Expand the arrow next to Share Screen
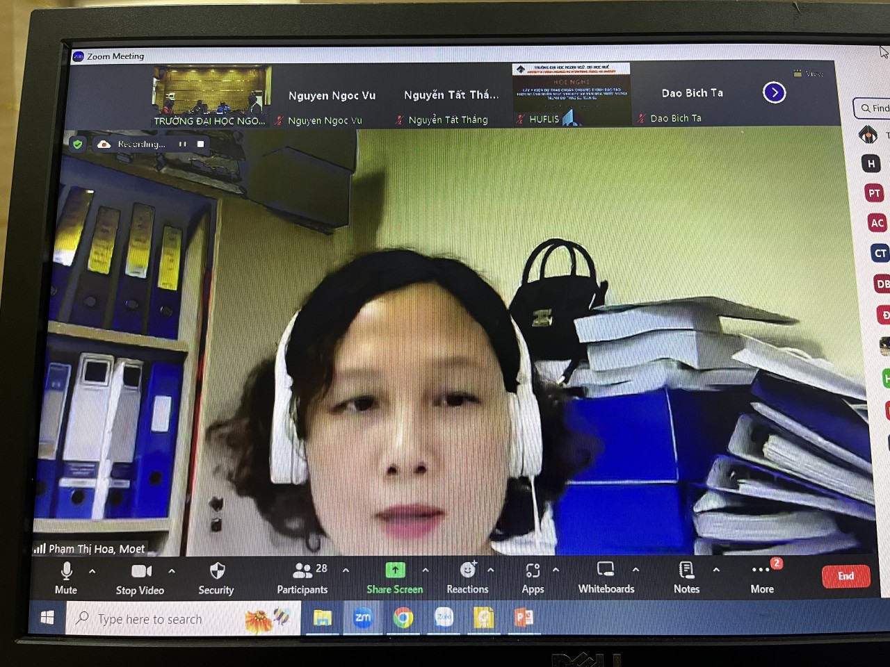Viewport: 890px width, 667px height. [x=426, y=570]
